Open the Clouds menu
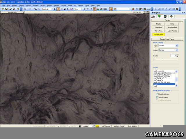 click(x=81, y=6)
